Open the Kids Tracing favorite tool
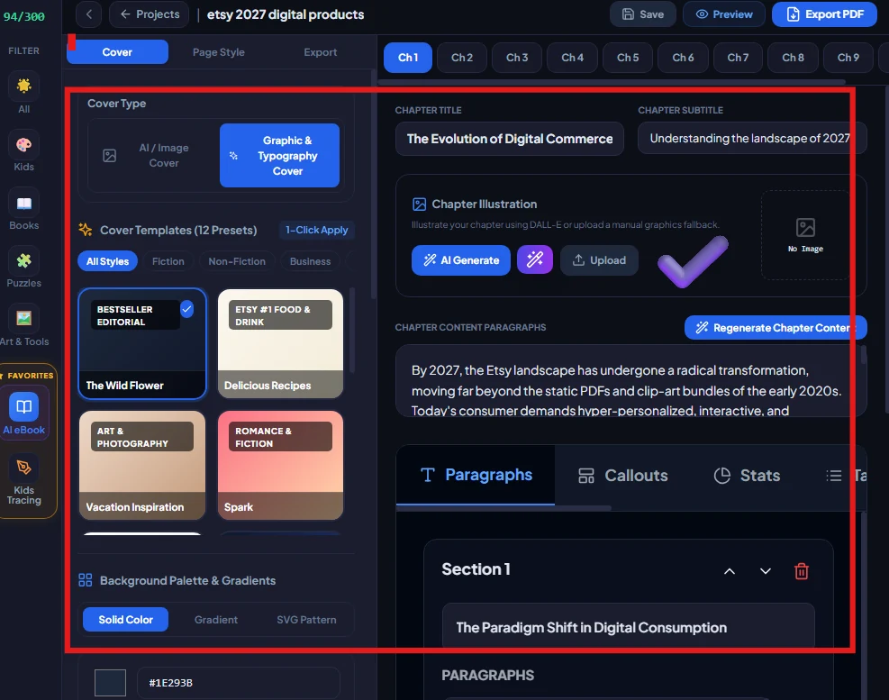The height and width of the screenshot is (700, 889). tap(23, 480)
